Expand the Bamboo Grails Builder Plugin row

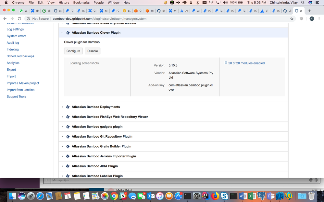[x=62, y=147]
